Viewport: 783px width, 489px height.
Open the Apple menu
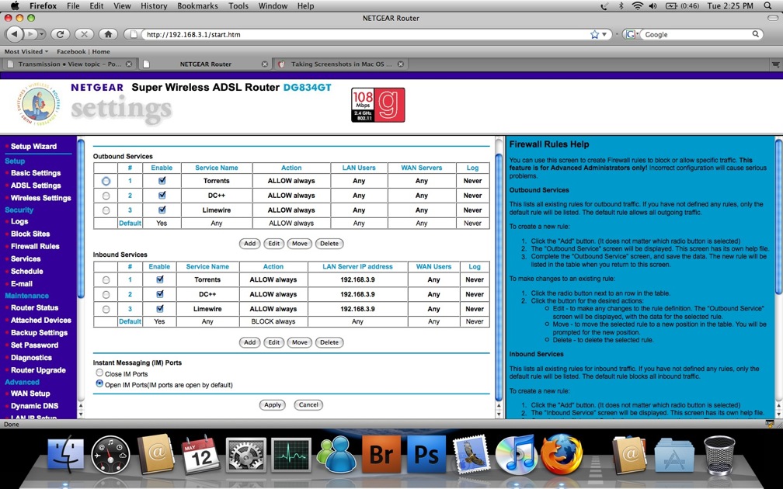[15, 5]
